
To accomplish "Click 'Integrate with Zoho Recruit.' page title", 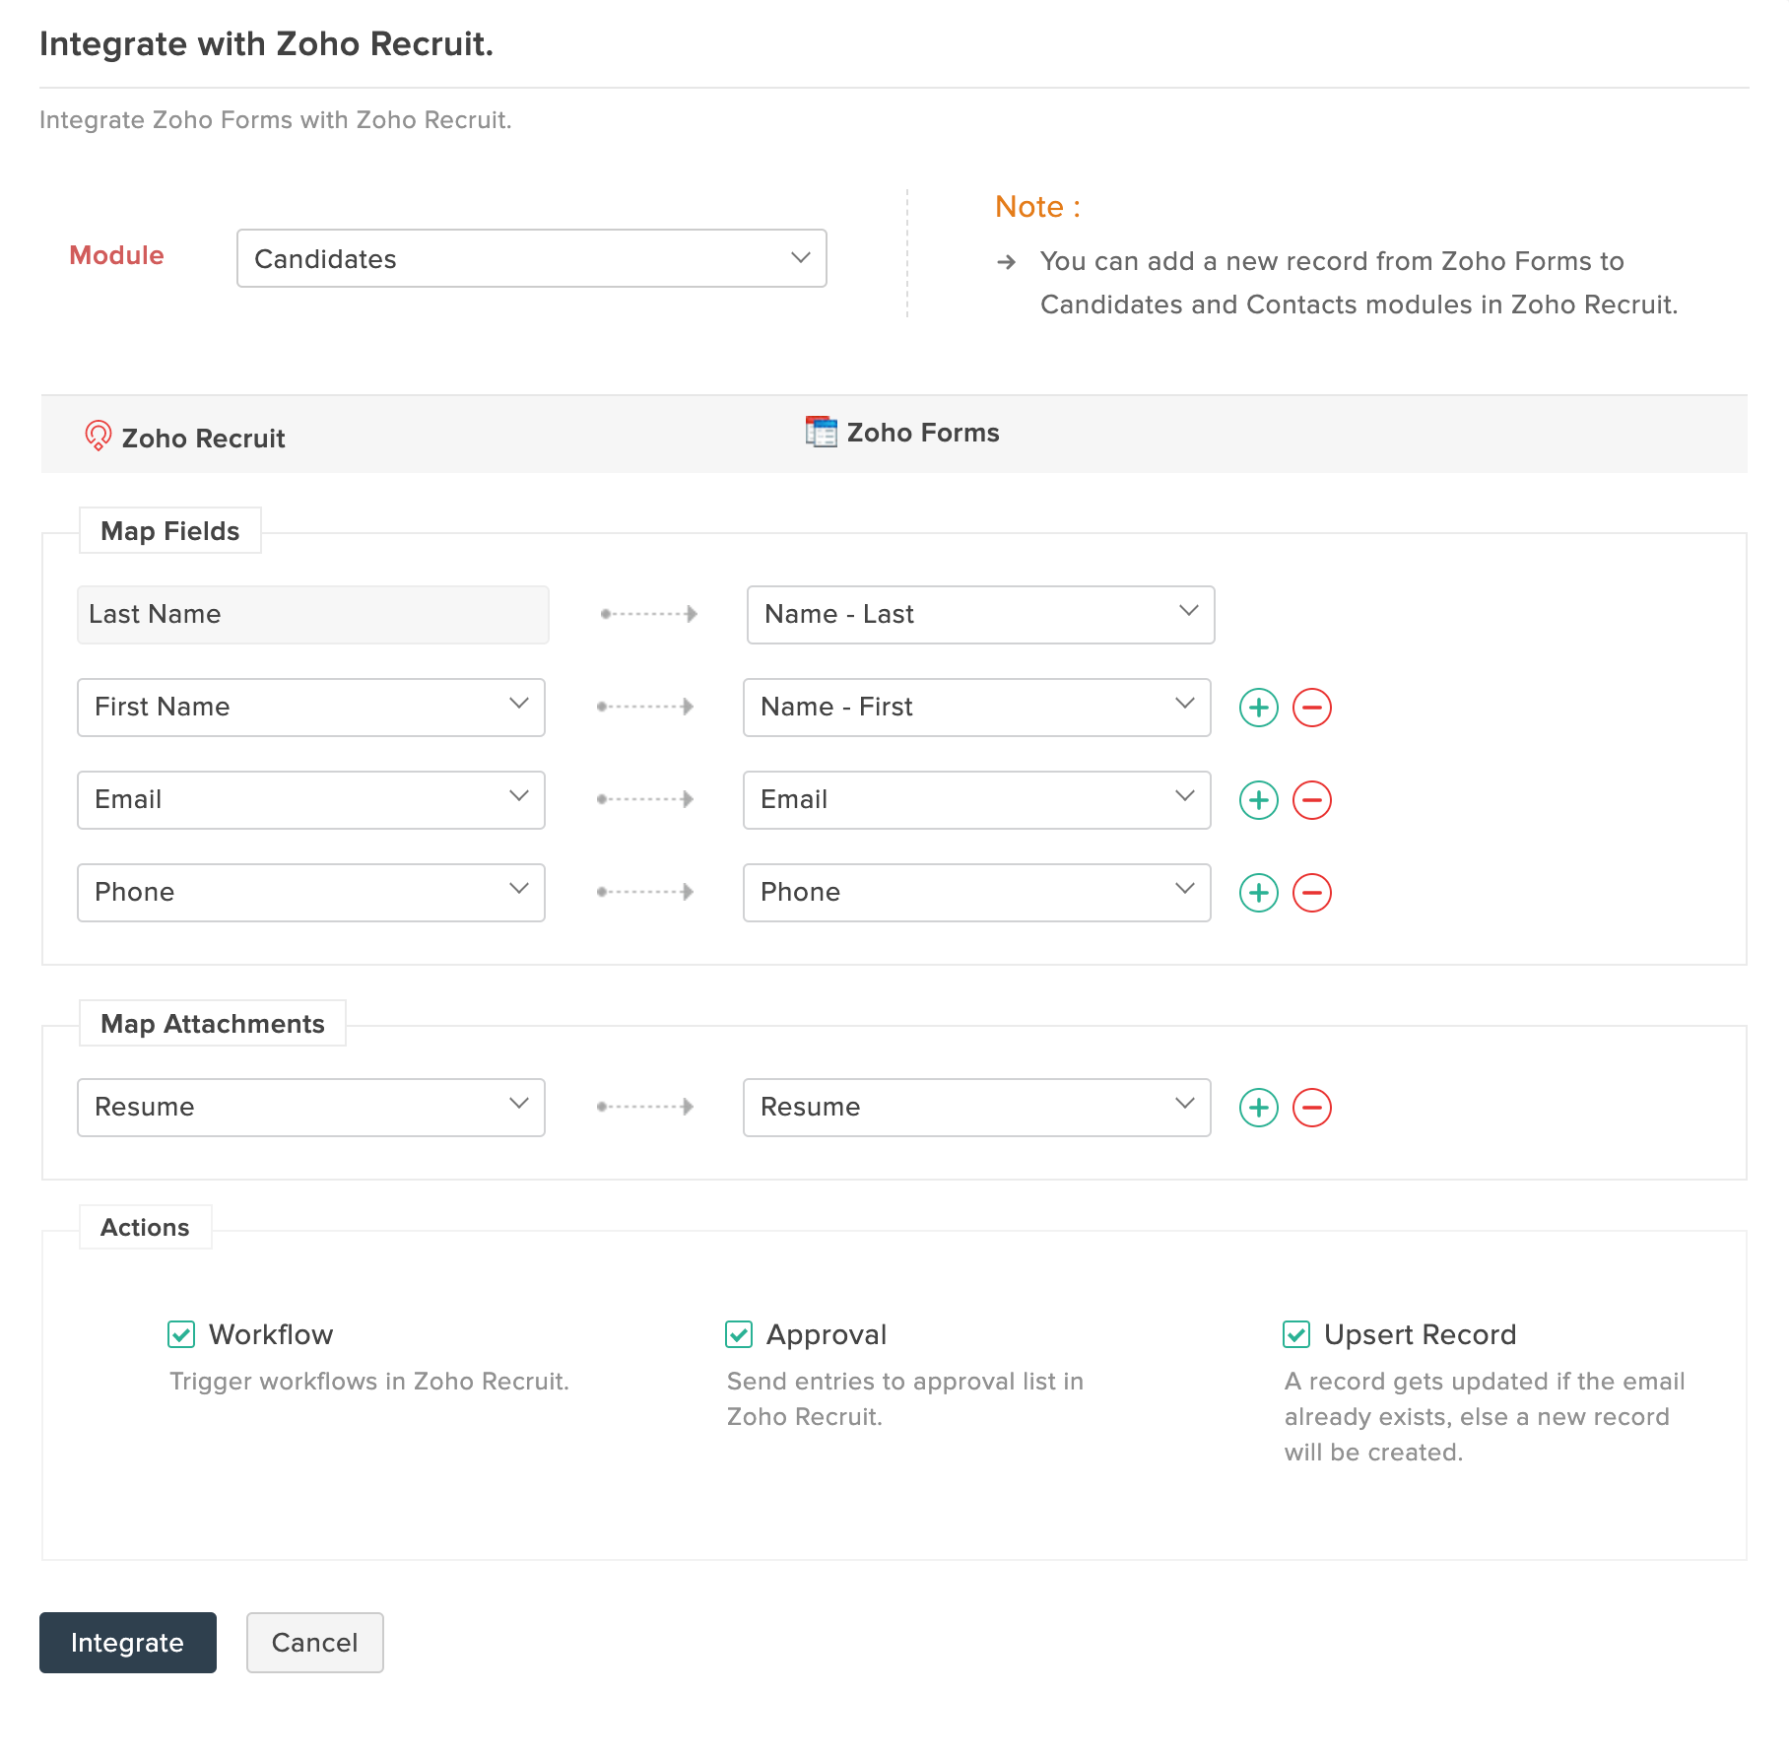I will point(266,44).
